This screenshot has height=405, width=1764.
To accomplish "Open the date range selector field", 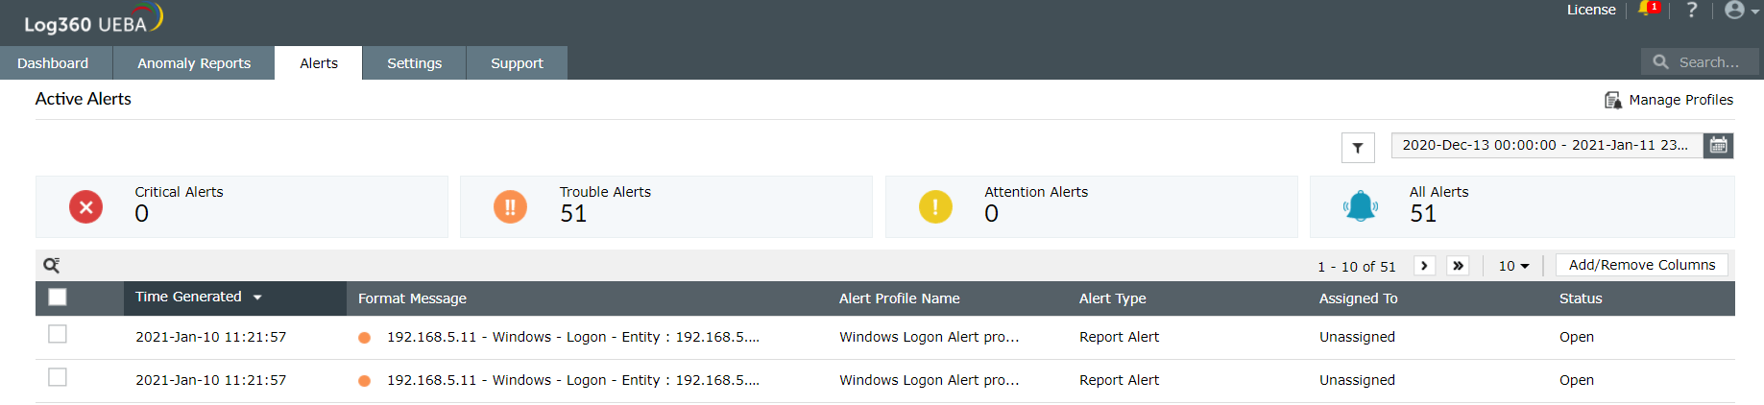I will pos(1546,146).
